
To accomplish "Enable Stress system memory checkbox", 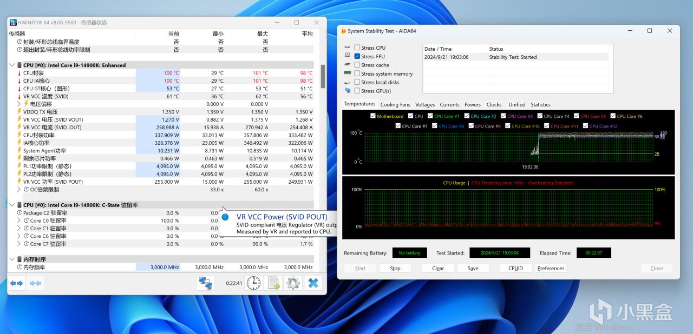I will click(x=357, y=74).
